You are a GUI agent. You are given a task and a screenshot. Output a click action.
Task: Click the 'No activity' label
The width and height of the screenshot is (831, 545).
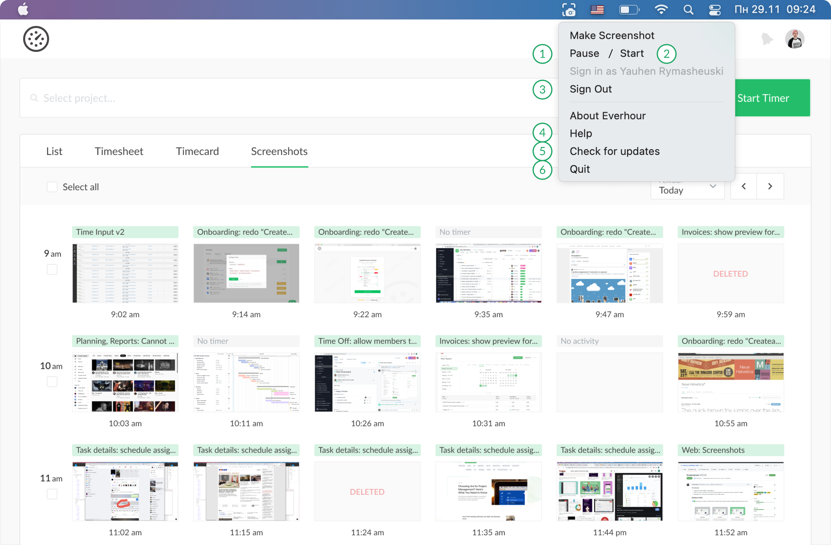(610, 341)
